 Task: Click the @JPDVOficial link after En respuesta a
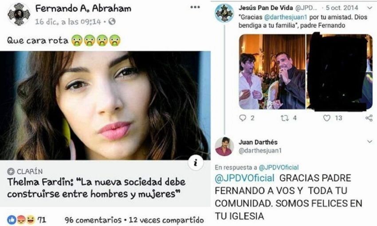coord(279,167)
